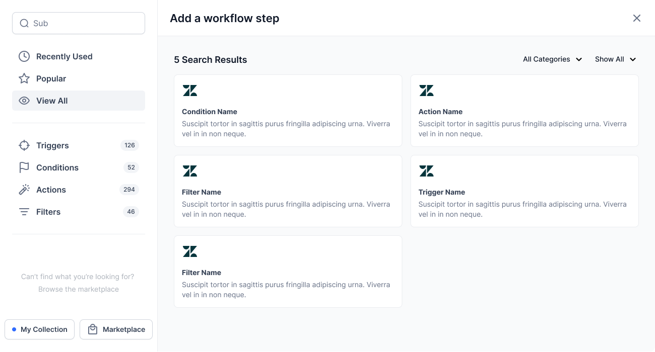Select View All in the sidebar
The height and width of the screenshot is (352, 655).
click(x=79, y=101)
